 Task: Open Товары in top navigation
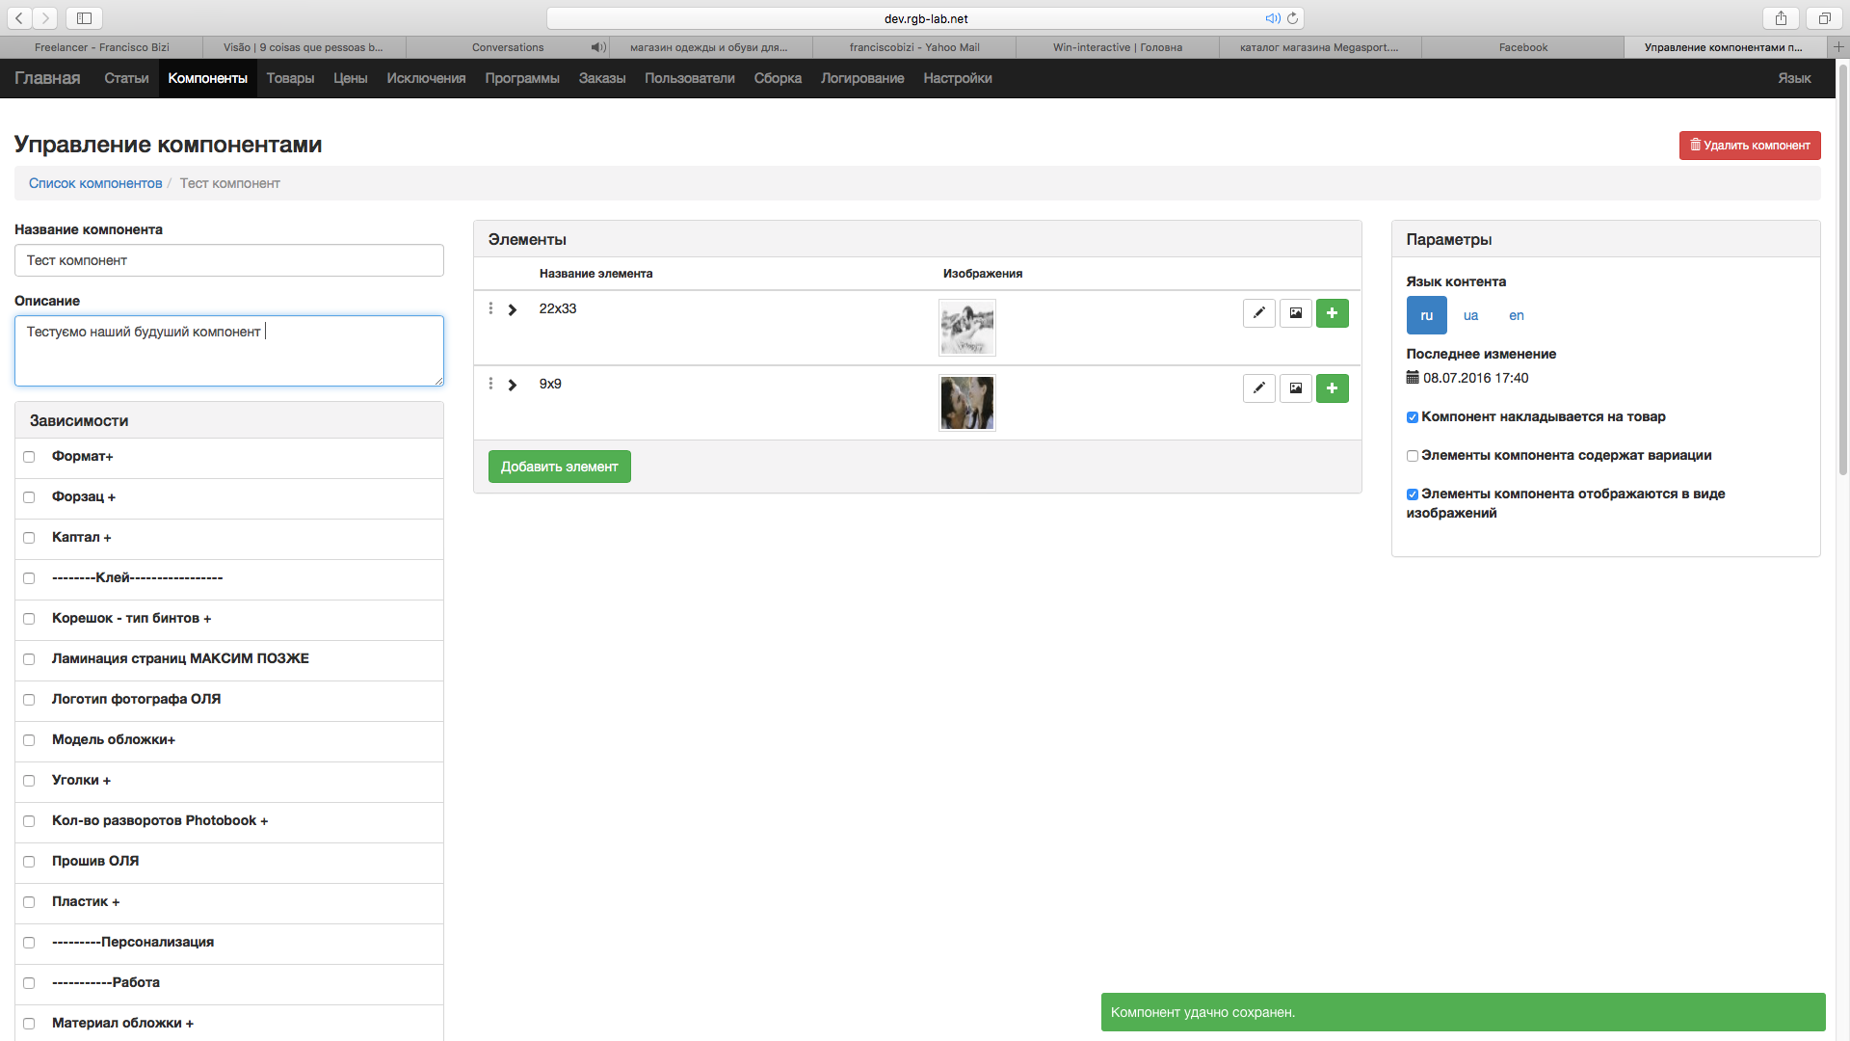[290, 78]
